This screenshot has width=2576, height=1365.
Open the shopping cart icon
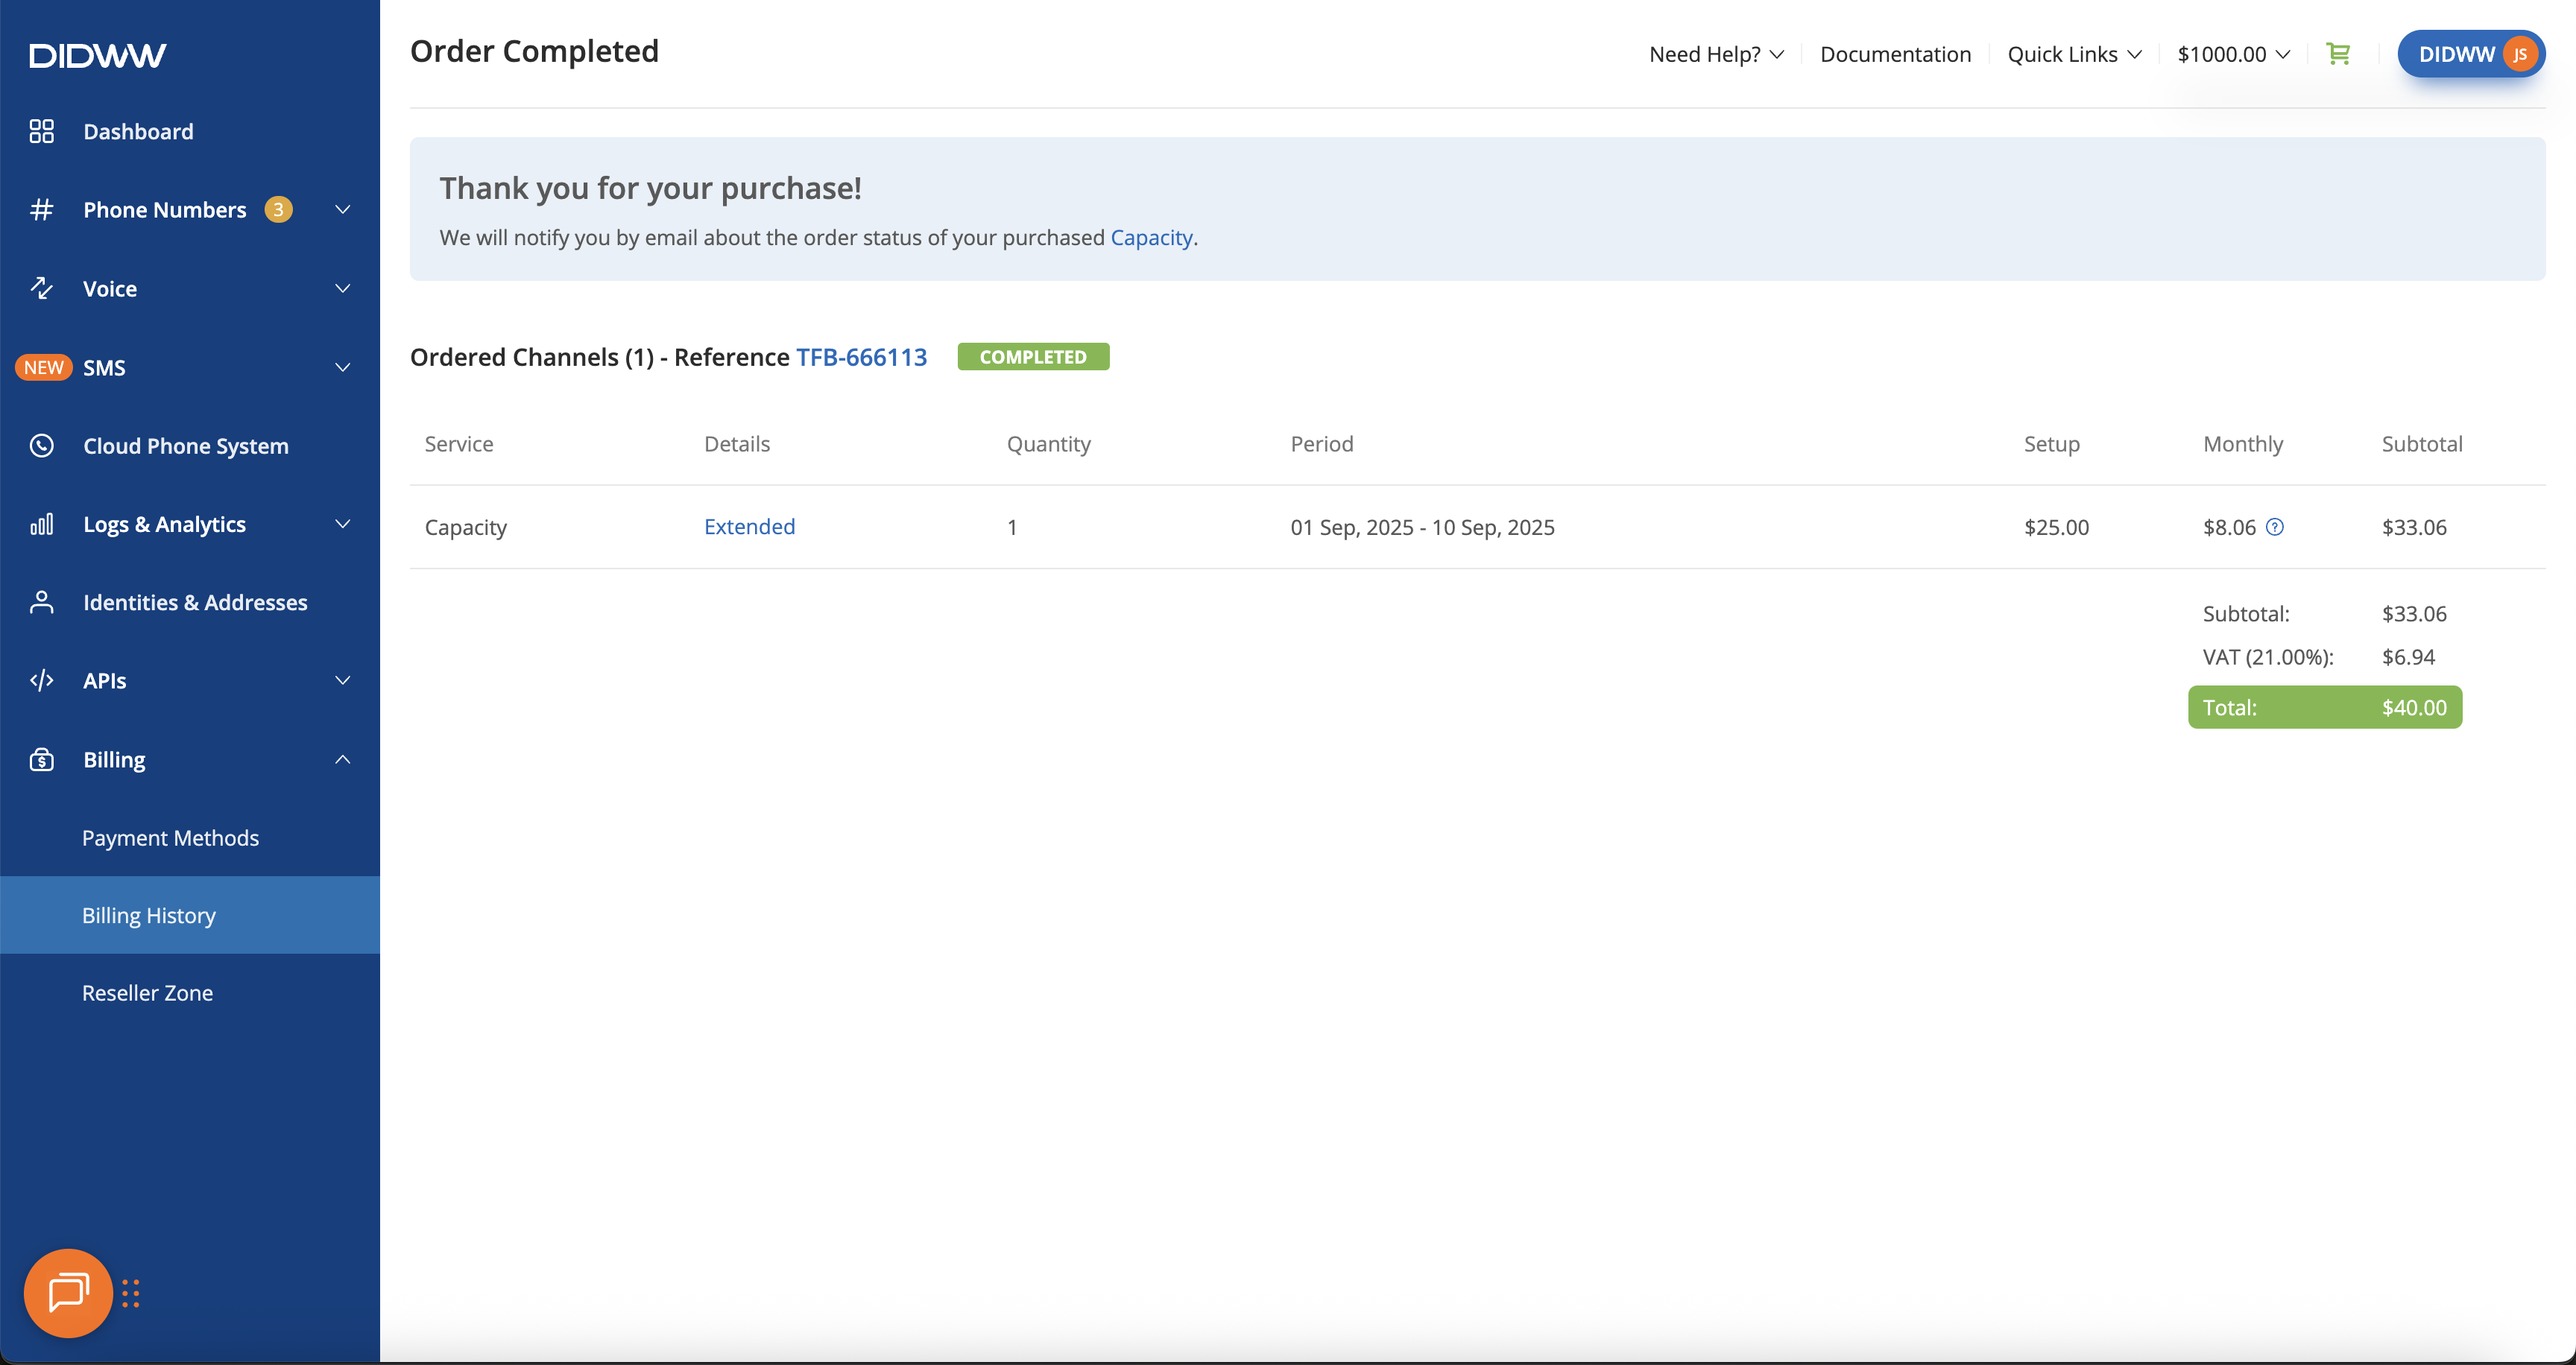pyautogui.click(x=2338, y=54)
